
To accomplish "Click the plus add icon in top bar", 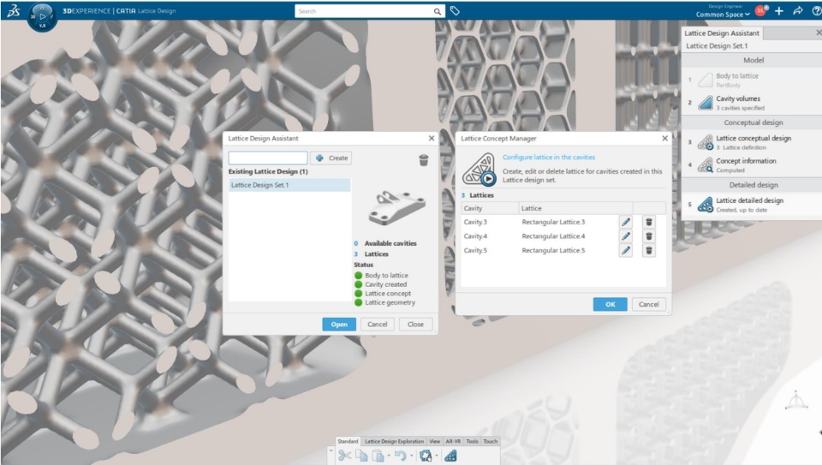I will coord(779,10).
